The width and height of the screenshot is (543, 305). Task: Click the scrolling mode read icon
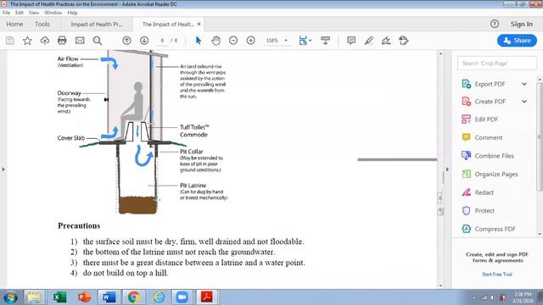tap(325, 41)
